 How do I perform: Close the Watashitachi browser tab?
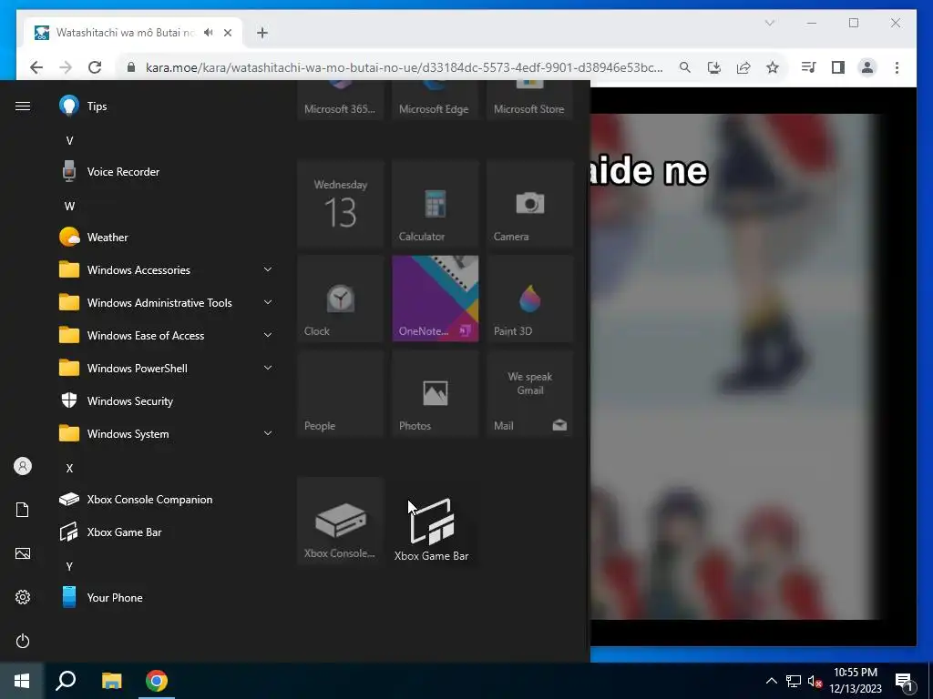pos(227,33)
